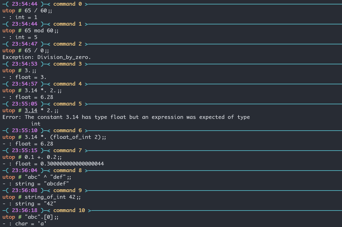Screen dimensions: 342x227
Task: Click the 0.30000000000000004 float result
Action: click(72, 164)
